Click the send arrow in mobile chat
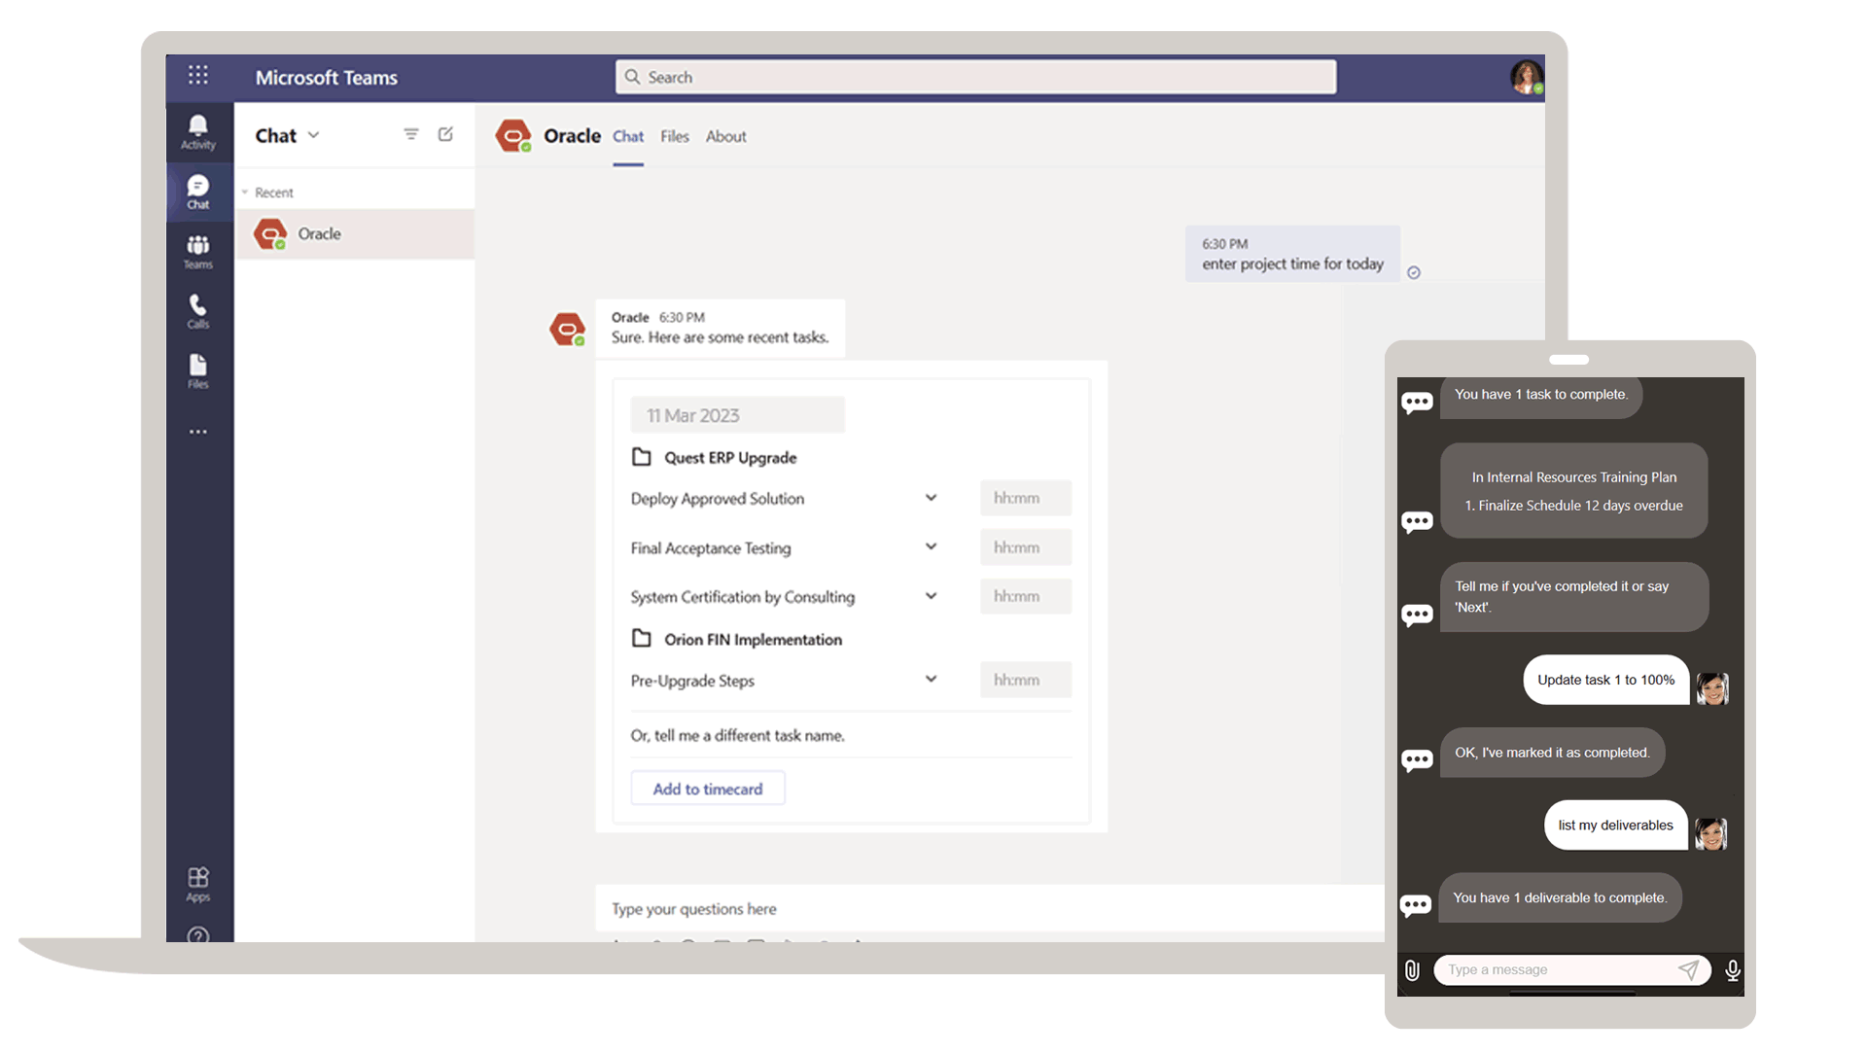Viewport: 1867px width, 1054px height. (1688, 969)
